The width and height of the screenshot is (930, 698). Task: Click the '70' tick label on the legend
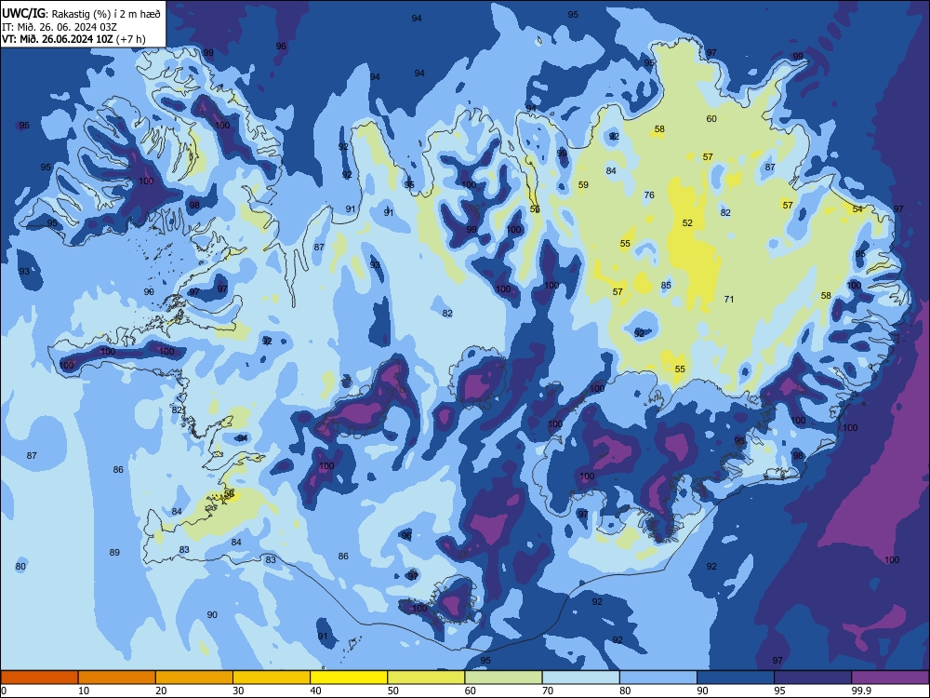tap(548, 691)
